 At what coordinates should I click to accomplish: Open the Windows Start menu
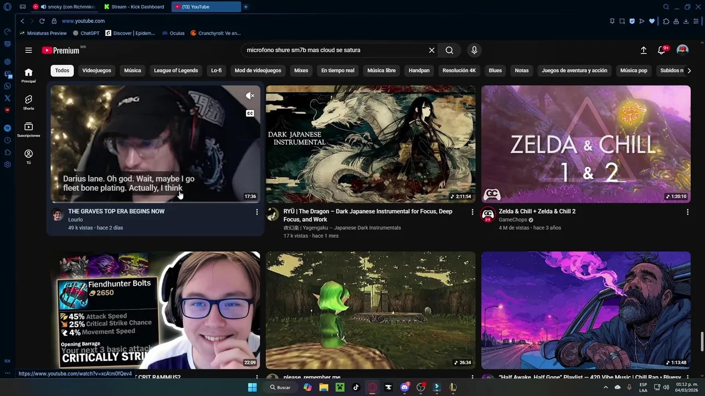252,387
